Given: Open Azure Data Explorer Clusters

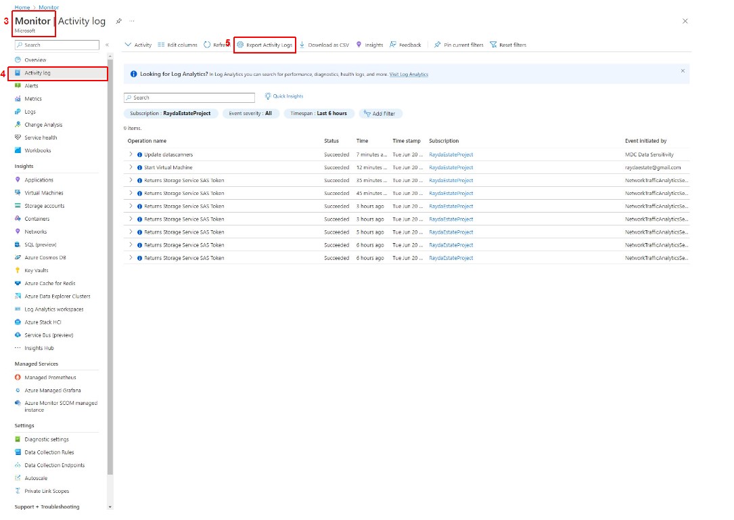Looking at the screenshot, I should [x=57, y=297].
